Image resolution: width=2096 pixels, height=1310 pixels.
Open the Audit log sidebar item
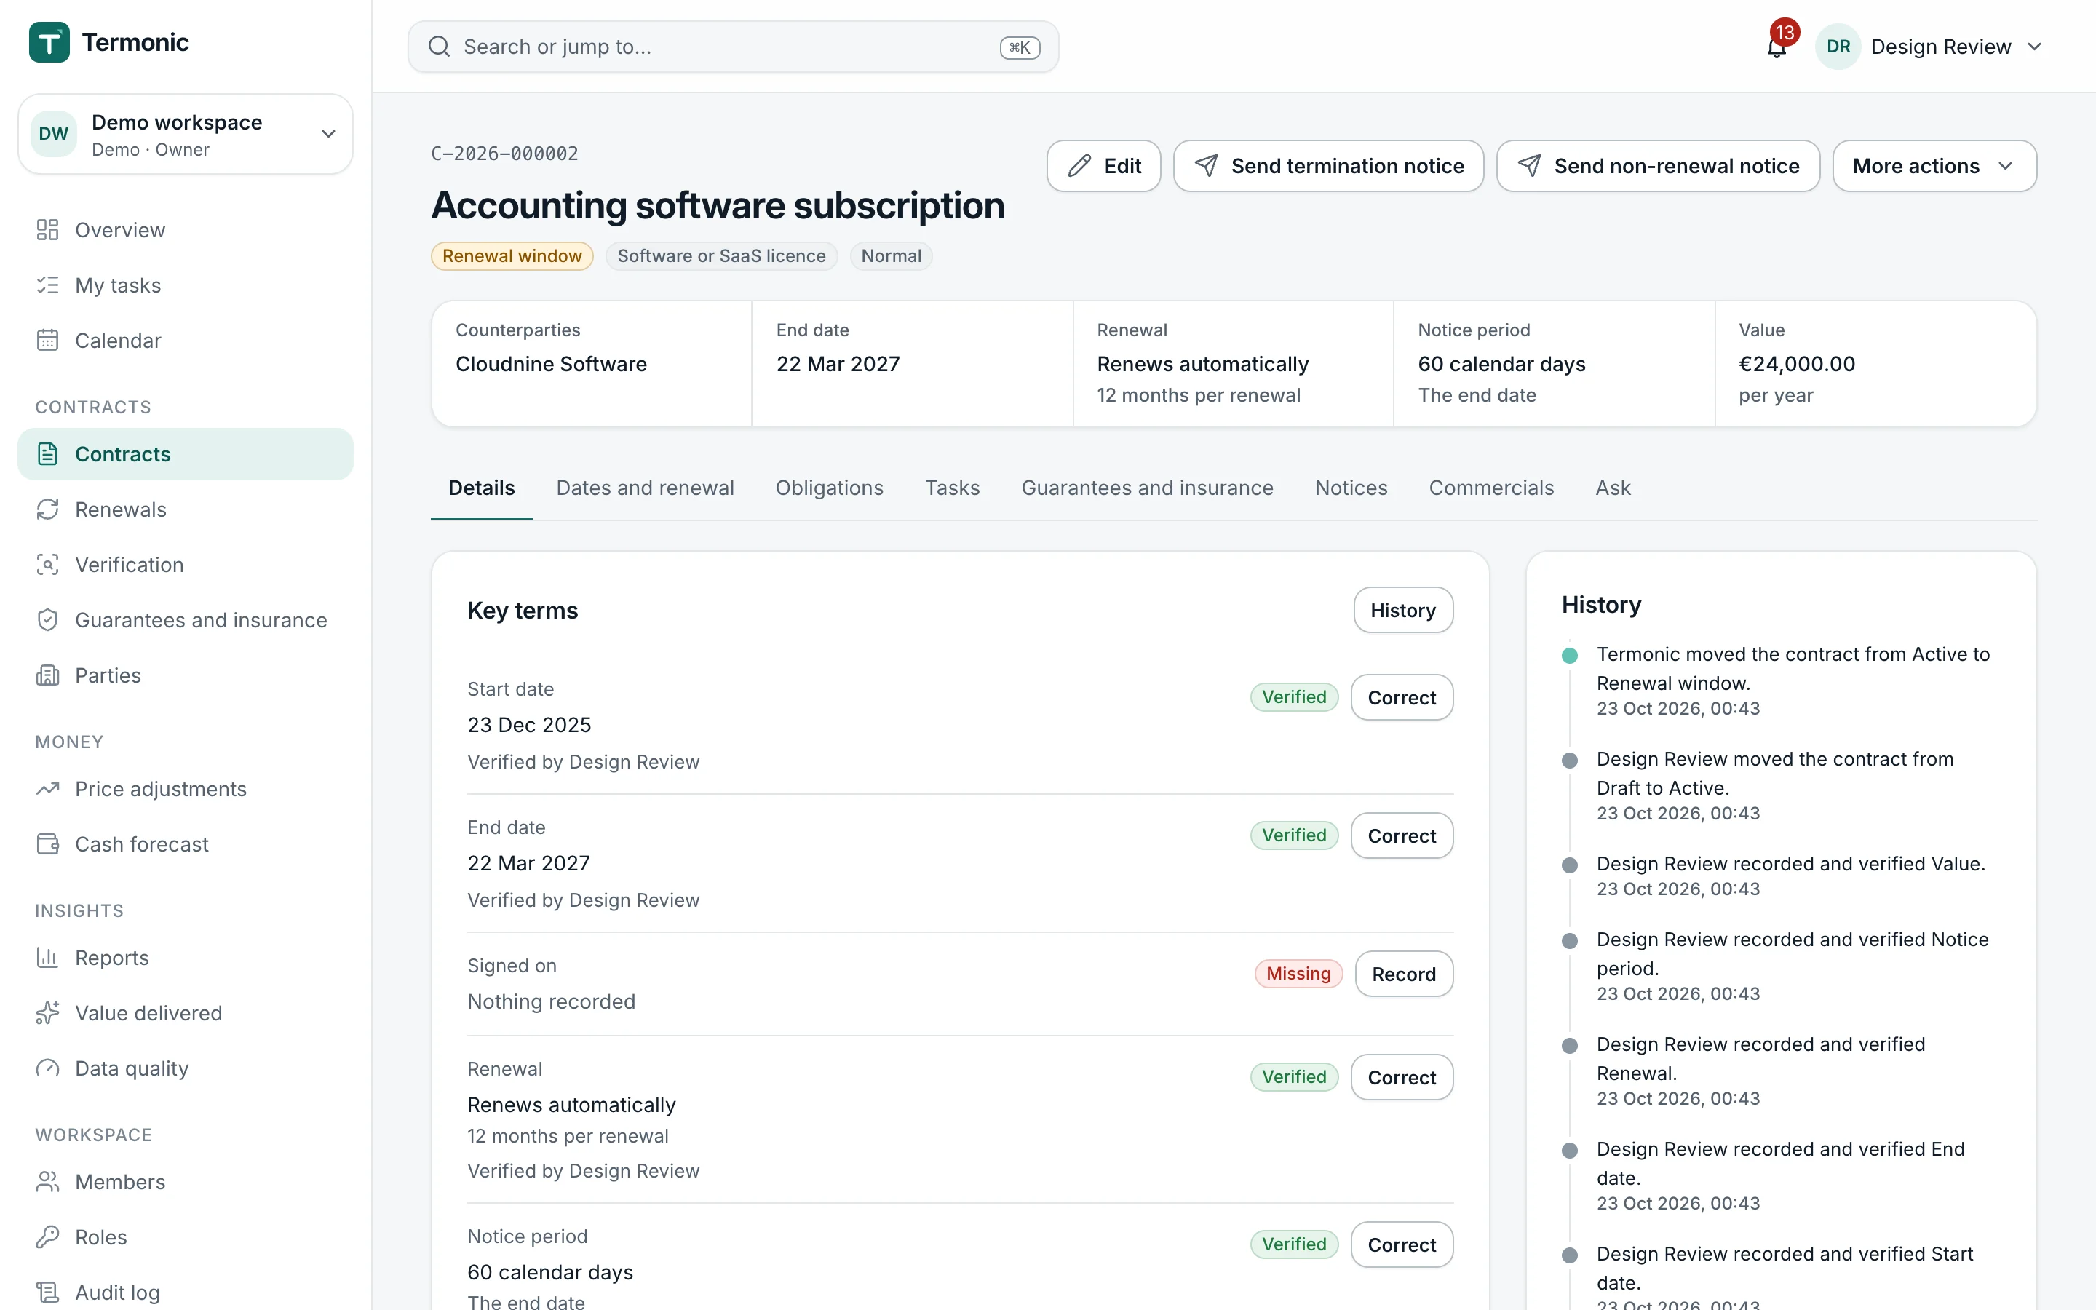click(x=186, y=1293)
